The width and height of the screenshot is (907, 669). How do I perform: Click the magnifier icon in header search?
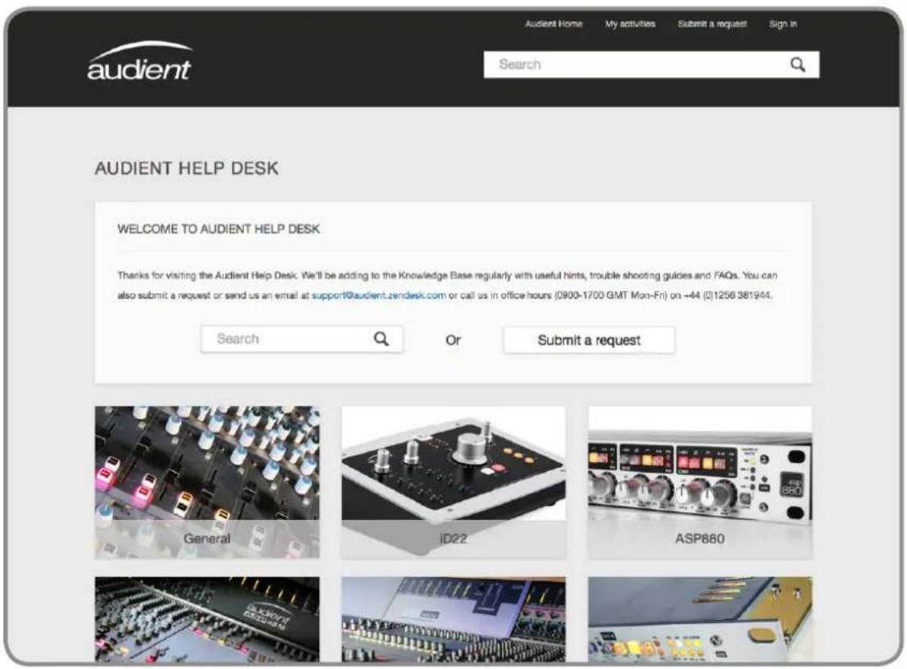point(797,64)
